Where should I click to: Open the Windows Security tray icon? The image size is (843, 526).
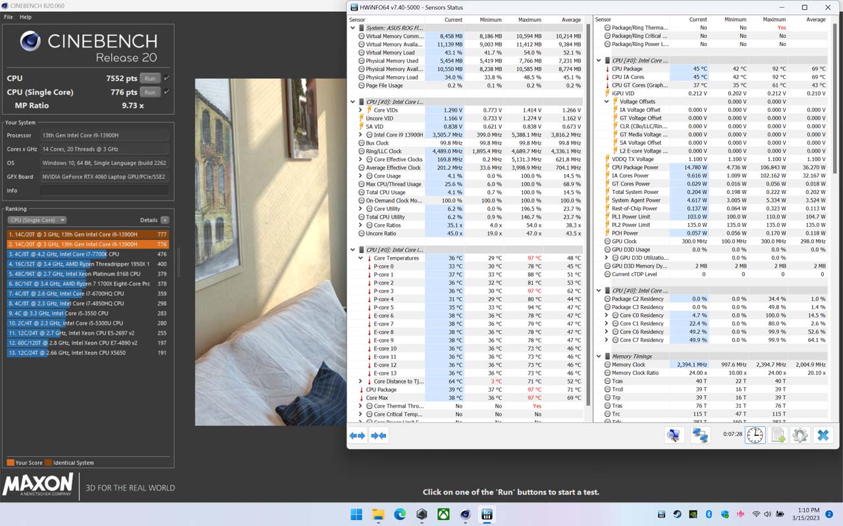click(x=725, y=514)
